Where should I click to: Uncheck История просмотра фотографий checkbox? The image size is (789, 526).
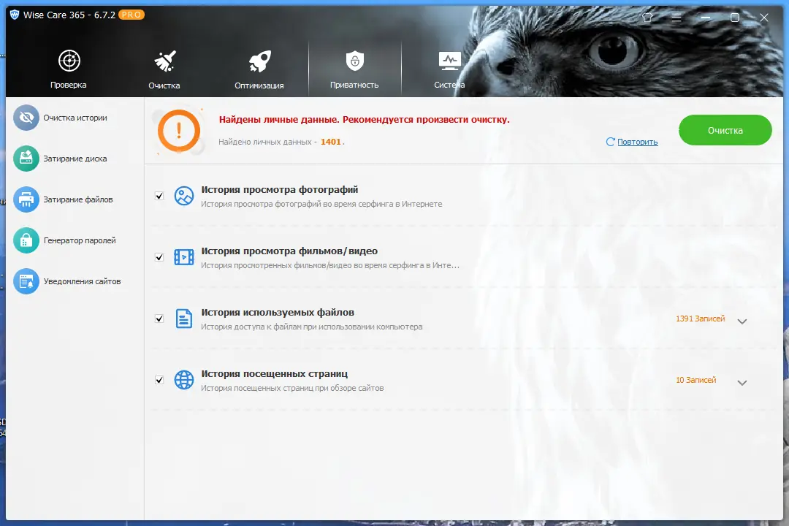tap(159, 196)
